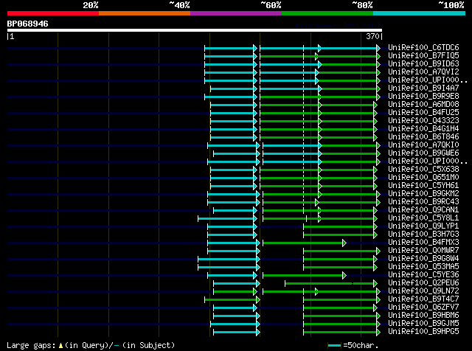Image resolution: width=472 pixels, height=351 pixels.
Task: Select the UniRef100_B7FIQ5 hit label
Action: 423,56
